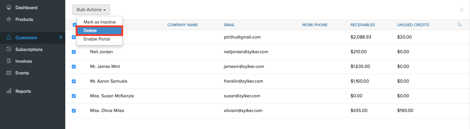Viewport: 470px width, 129px height.
Task: Click email oliviam@zylker.com
Action: click(x=243, y=110)
